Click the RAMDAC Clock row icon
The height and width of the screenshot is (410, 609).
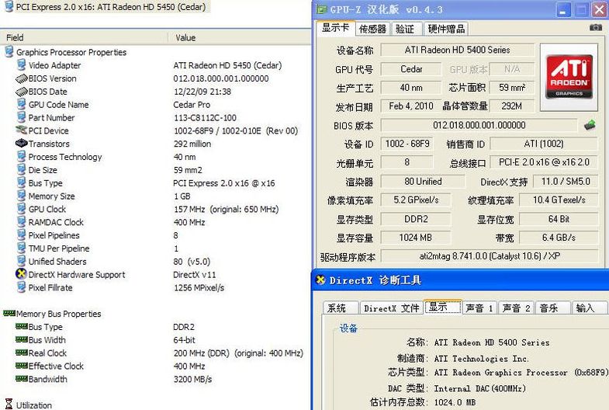(22, 222)
